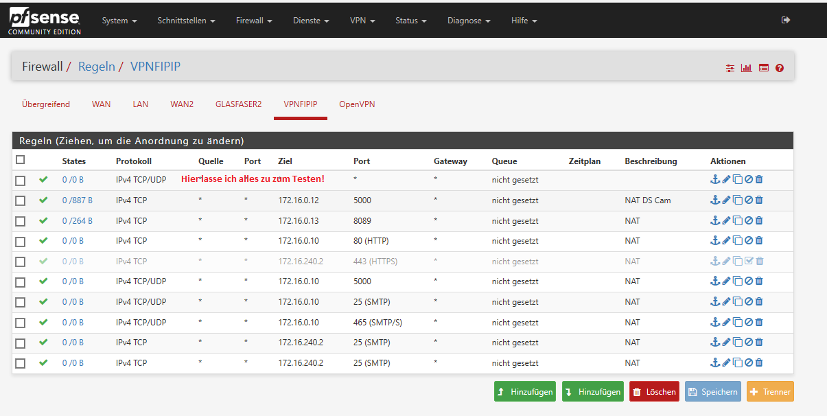Image resolution: width=827 pixels, height=416 pixels.
Task: Click the related settings sliders icon
Action: click(x=730, y=68)
